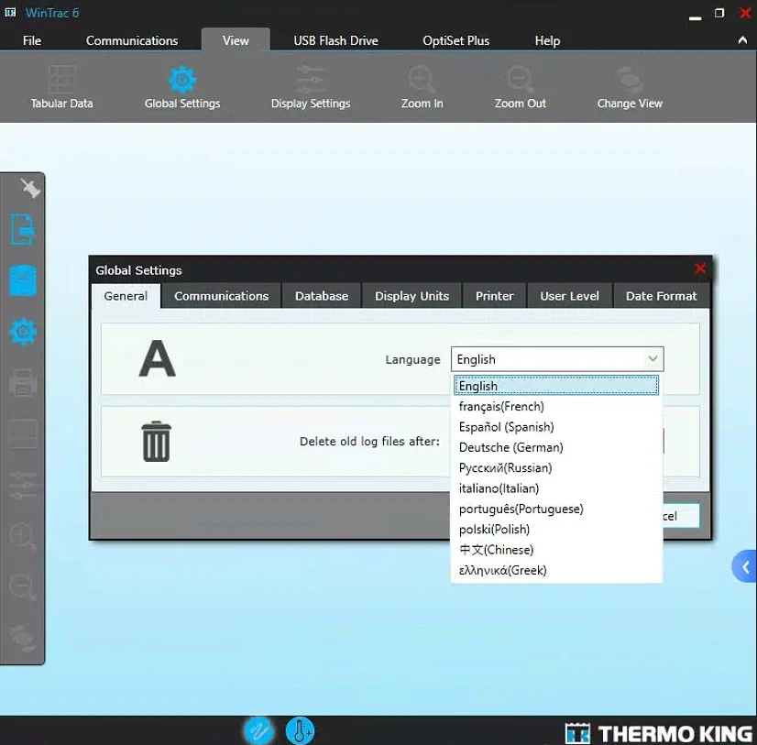Restore down the WinTrac 6 window
757x745 pixels.
[719, 13]
